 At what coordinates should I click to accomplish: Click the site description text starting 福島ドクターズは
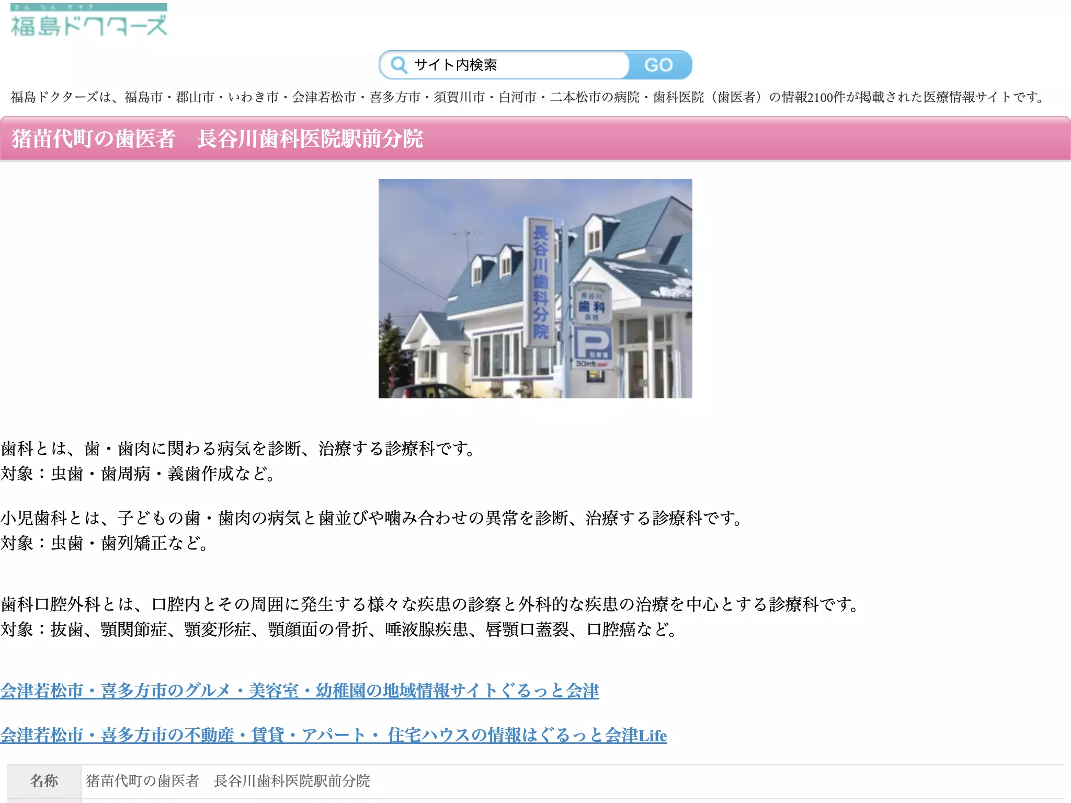[528, 97]
